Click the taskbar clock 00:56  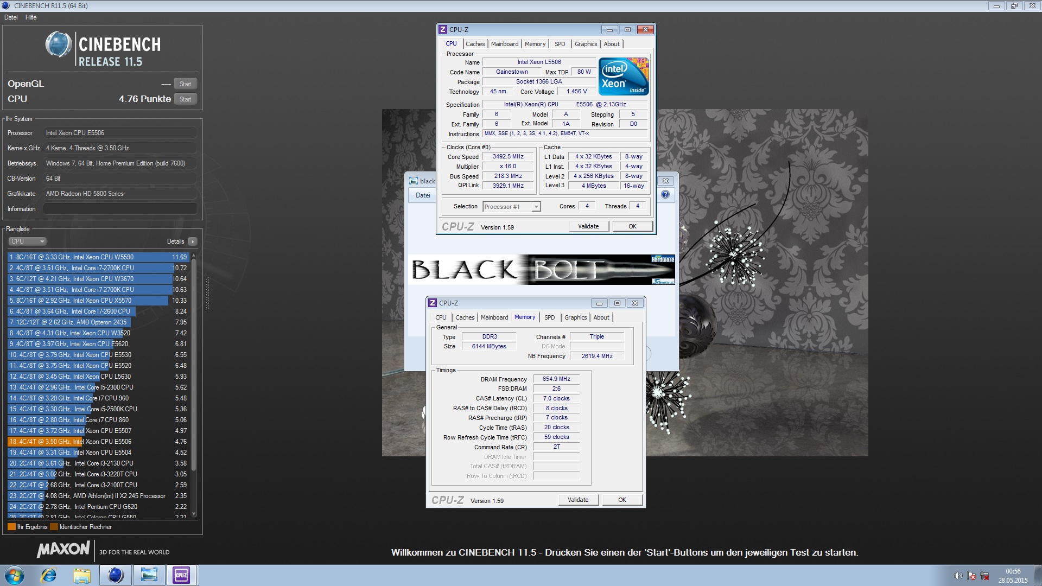1013,571
